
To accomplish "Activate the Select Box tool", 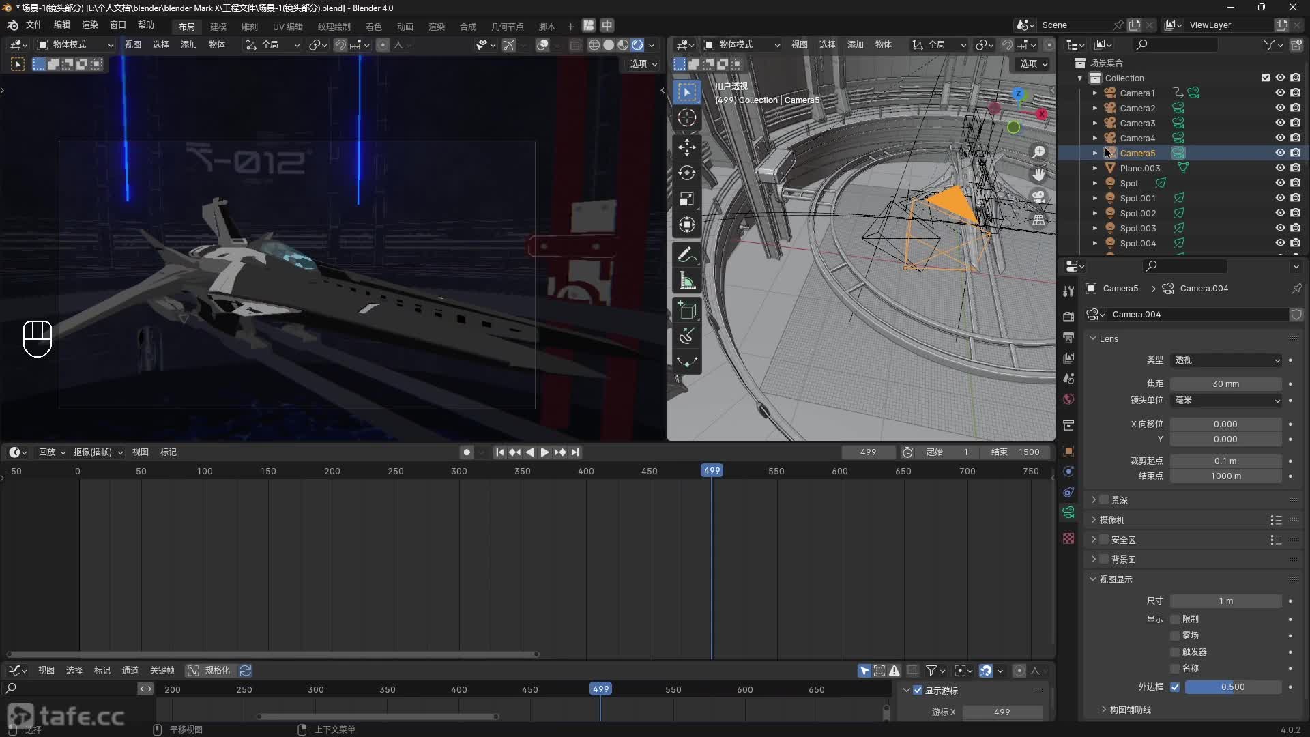I will (687, 91).
